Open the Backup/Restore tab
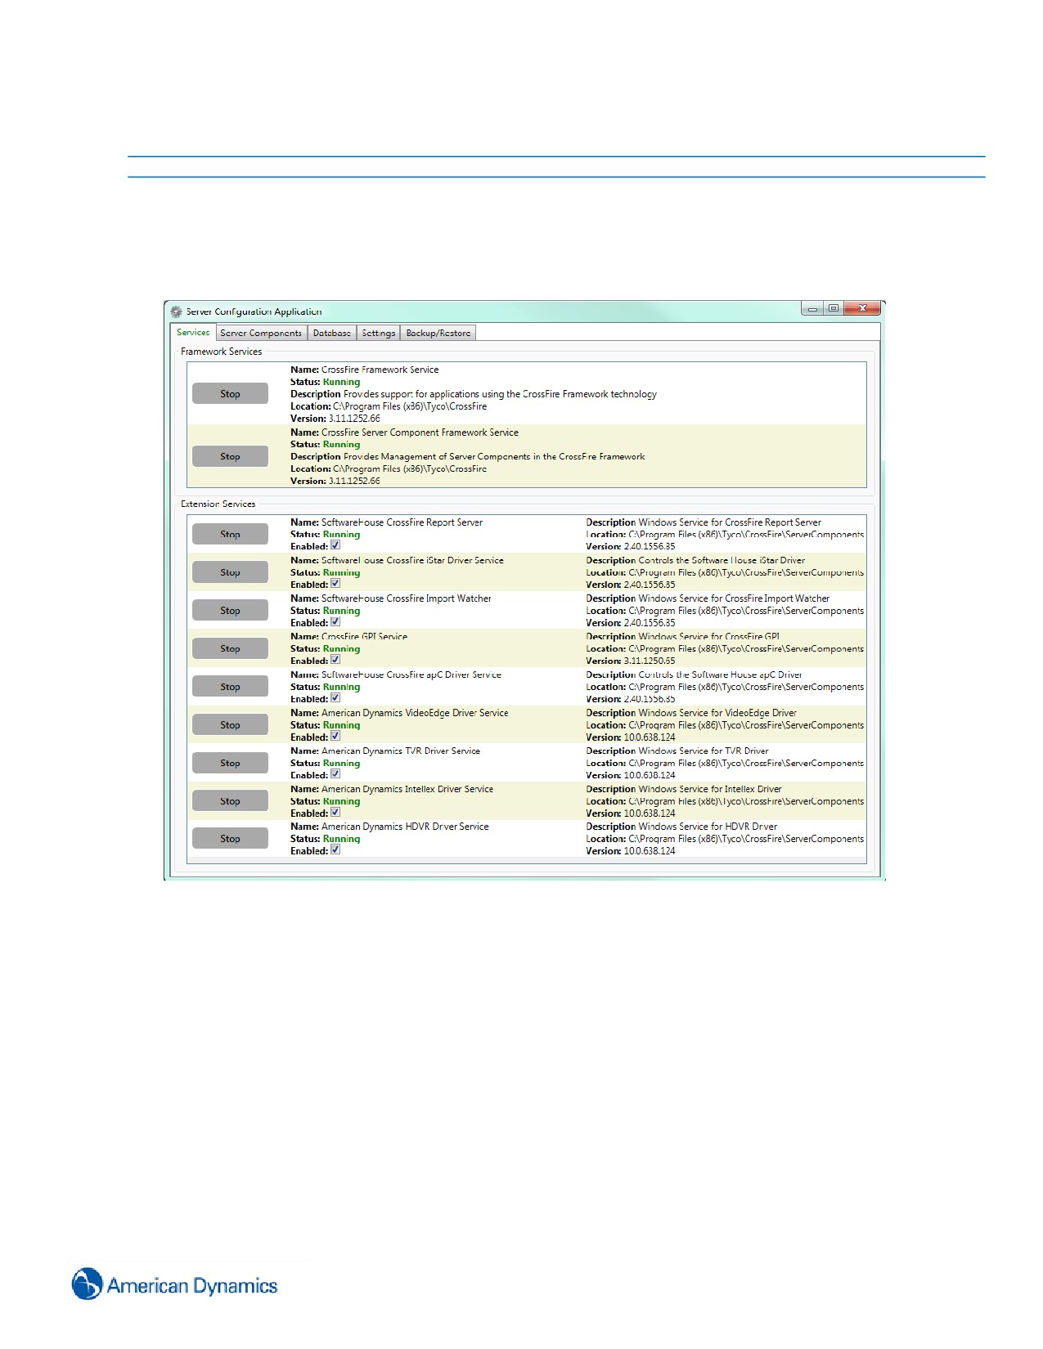The width and height of the screenshot is (1043, 1349). pos(438,333)
